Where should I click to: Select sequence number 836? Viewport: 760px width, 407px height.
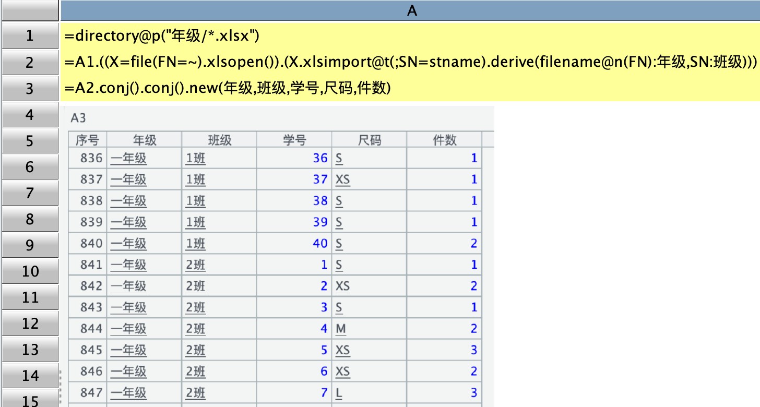pyautogui.click(x=91, y=158)
